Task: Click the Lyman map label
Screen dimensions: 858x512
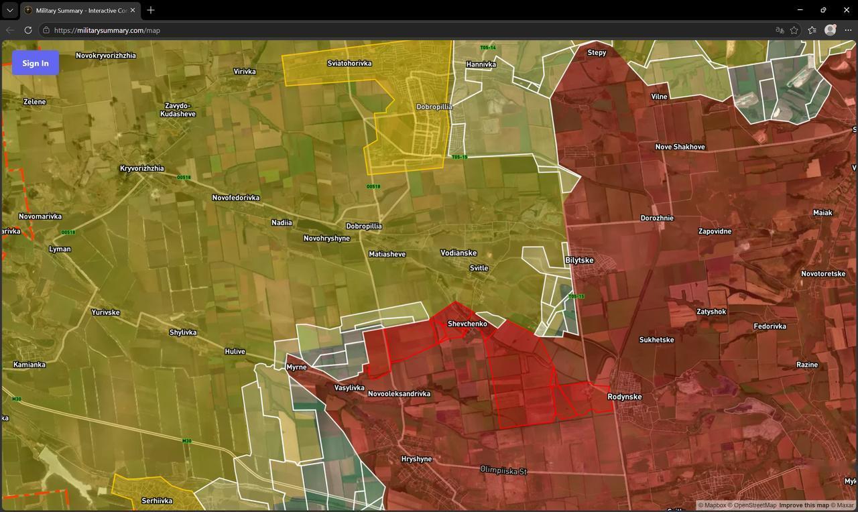Action: tap(60, 249)
